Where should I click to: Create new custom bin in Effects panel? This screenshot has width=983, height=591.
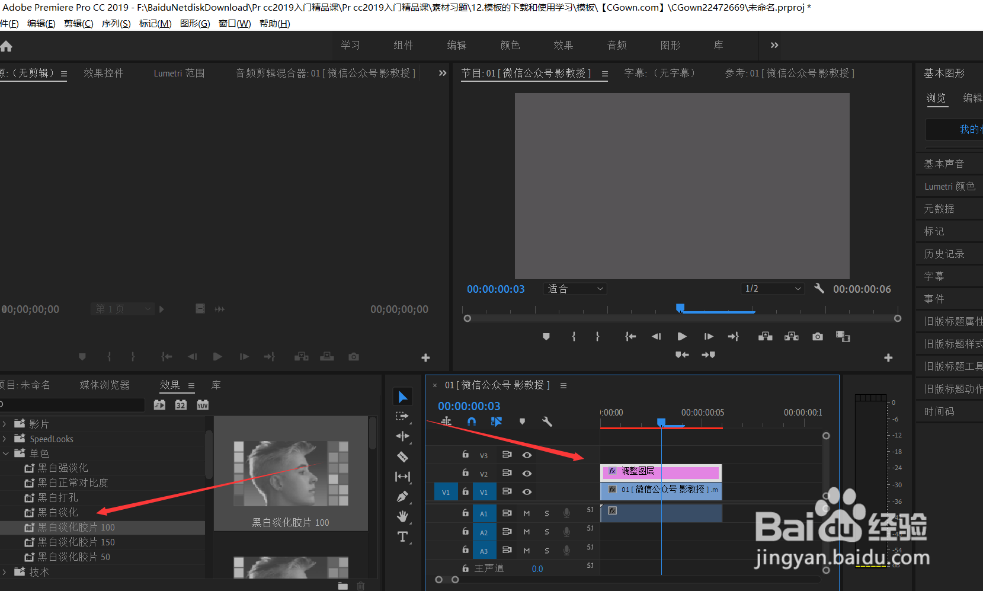pos(342,586)
